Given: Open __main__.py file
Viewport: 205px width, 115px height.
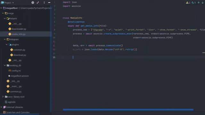Looking at the screenshot, I should [14, 86].
